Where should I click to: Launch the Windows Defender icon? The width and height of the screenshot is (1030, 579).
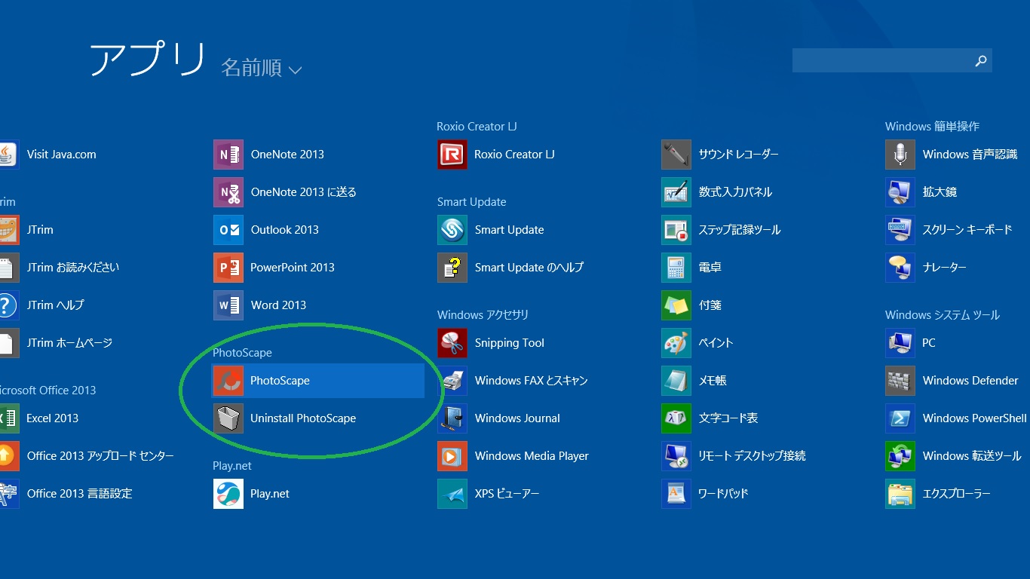[900, 381]
